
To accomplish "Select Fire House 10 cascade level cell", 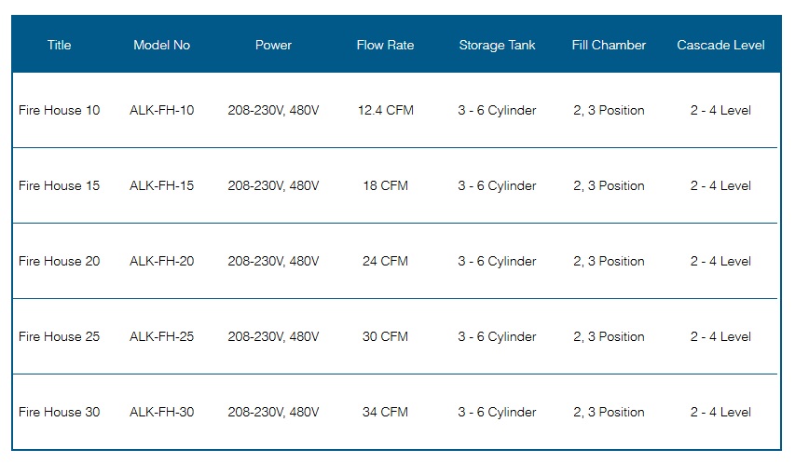I will click(720, 111).
